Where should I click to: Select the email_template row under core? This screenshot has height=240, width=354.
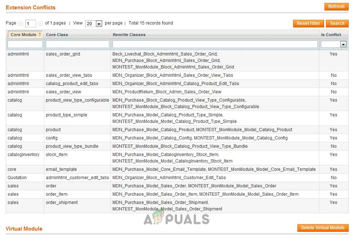click(162, 169)
